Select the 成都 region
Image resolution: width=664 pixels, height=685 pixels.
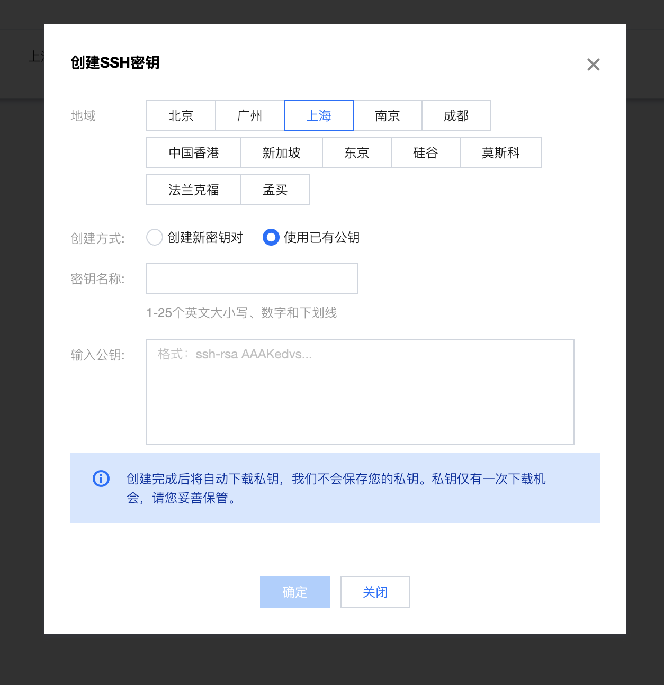click(x=456, y=115)
